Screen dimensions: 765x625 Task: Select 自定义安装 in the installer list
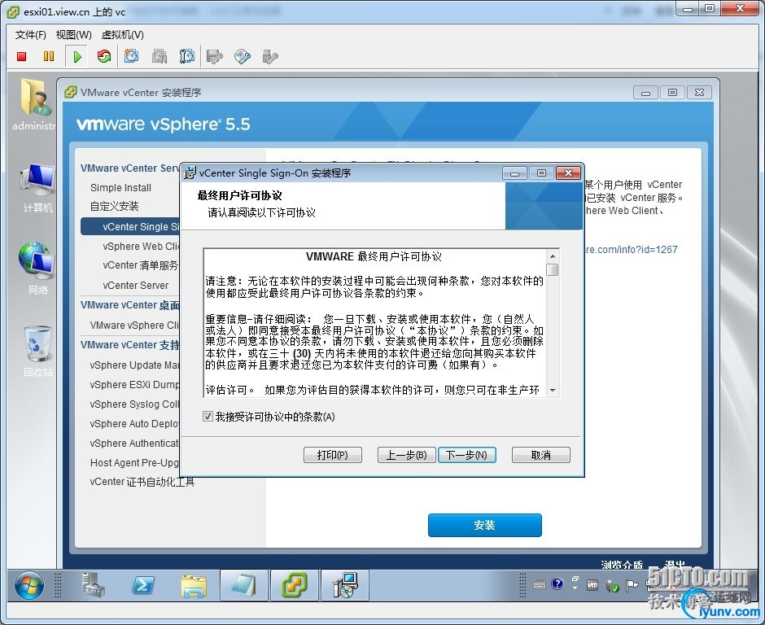coord(114,207)
